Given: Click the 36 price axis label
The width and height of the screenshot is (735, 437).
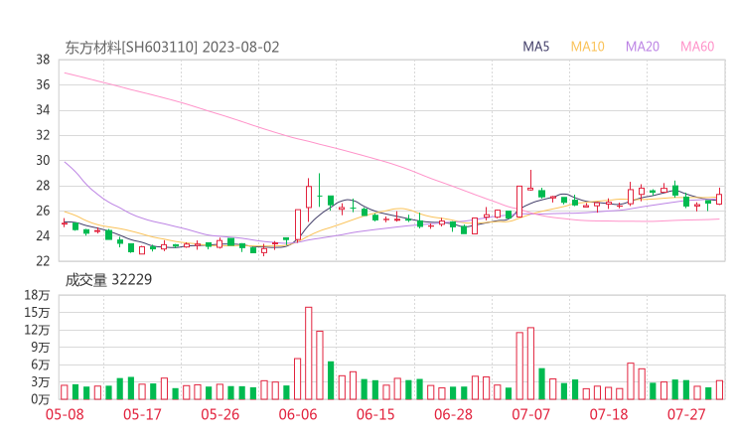Looking at the screenshot, I should [x=43, y=84].
